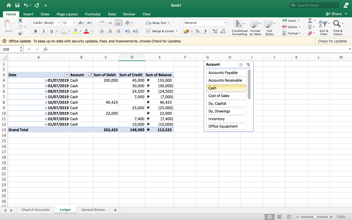Collapse the 01/07/2019 date row
352x220 pixels.
pos(46,81)
